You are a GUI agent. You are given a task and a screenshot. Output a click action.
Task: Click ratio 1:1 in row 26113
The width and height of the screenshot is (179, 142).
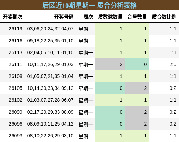pyautogui.click(x=173, y=52)
